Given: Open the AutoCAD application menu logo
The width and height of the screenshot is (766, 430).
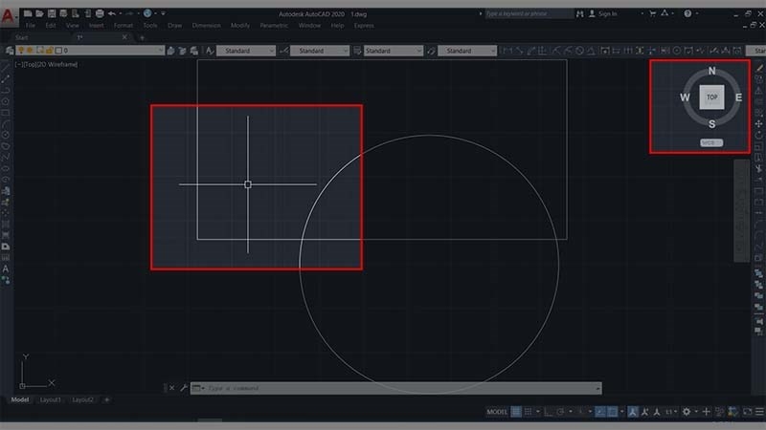Looking at the screenshot, I should click(8, 16).
